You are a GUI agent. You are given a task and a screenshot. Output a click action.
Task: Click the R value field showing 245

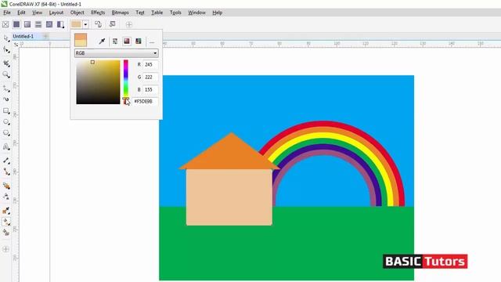click(150, 64)
